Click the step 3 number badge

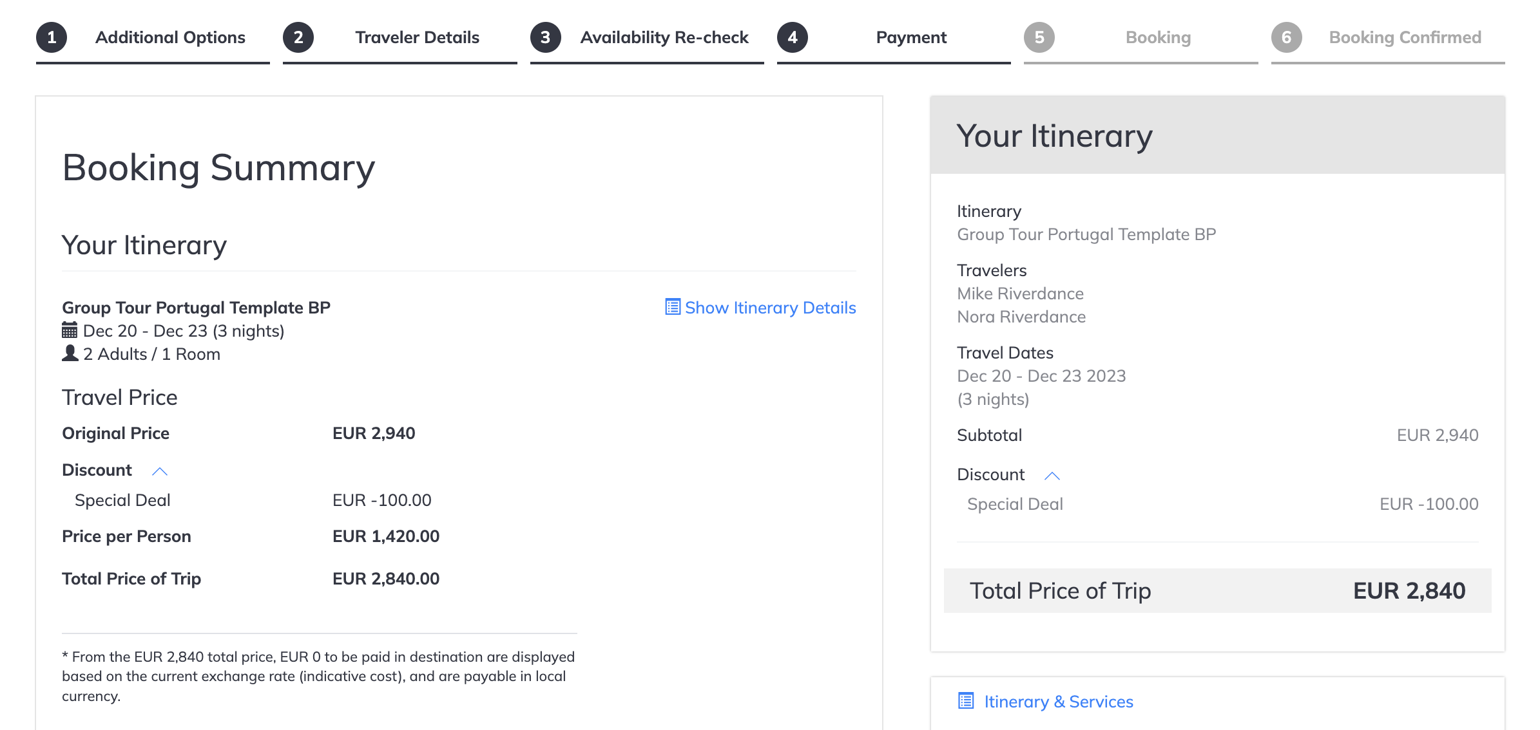546,37
